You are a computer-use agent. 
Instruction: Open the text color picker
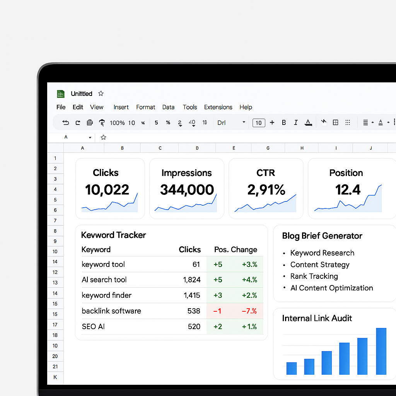click(308, 123)
